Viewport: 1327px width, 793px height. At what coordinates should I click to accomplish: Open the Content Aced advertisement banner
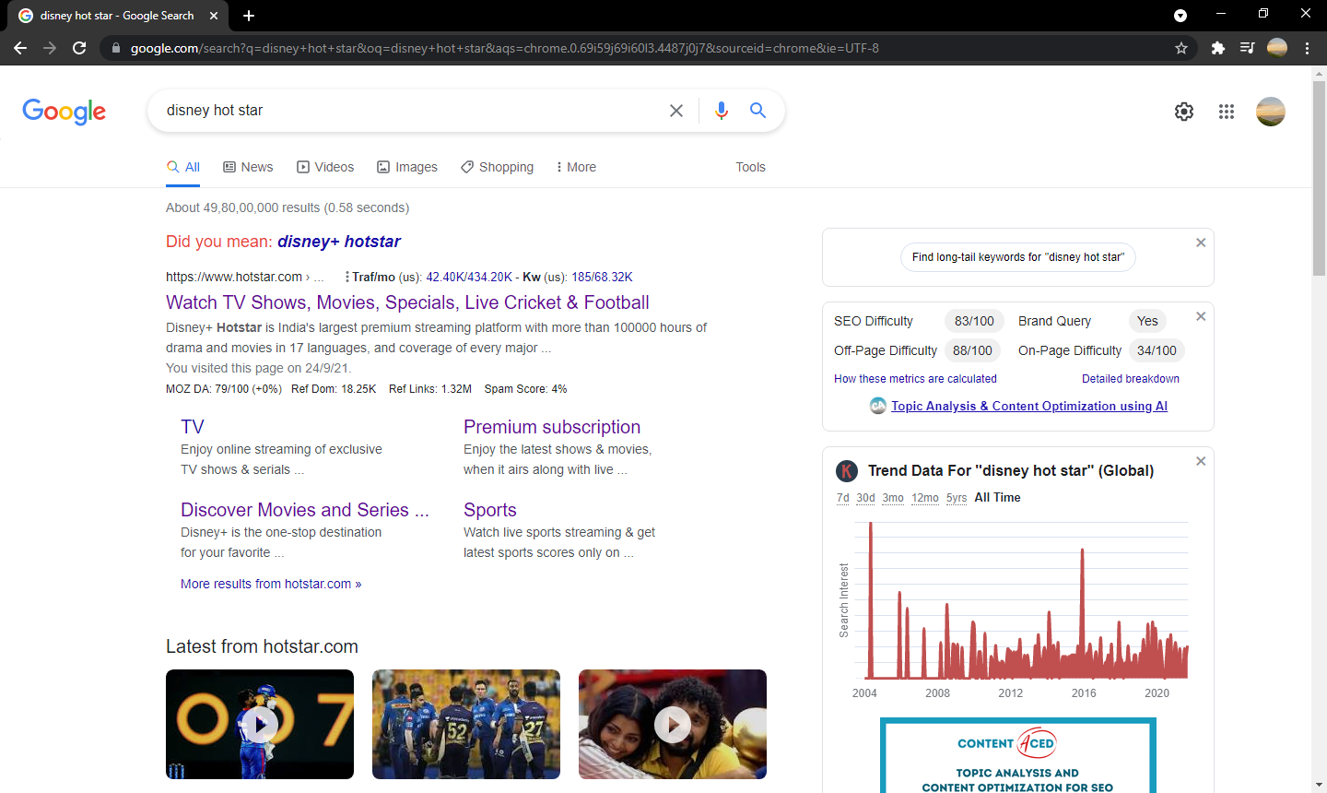pyautogui.click(x=1018, y=755)
